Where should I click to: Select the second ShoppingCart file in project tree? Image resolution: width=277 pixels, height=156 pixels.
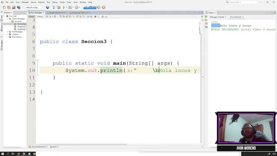[x=20, y=29]
